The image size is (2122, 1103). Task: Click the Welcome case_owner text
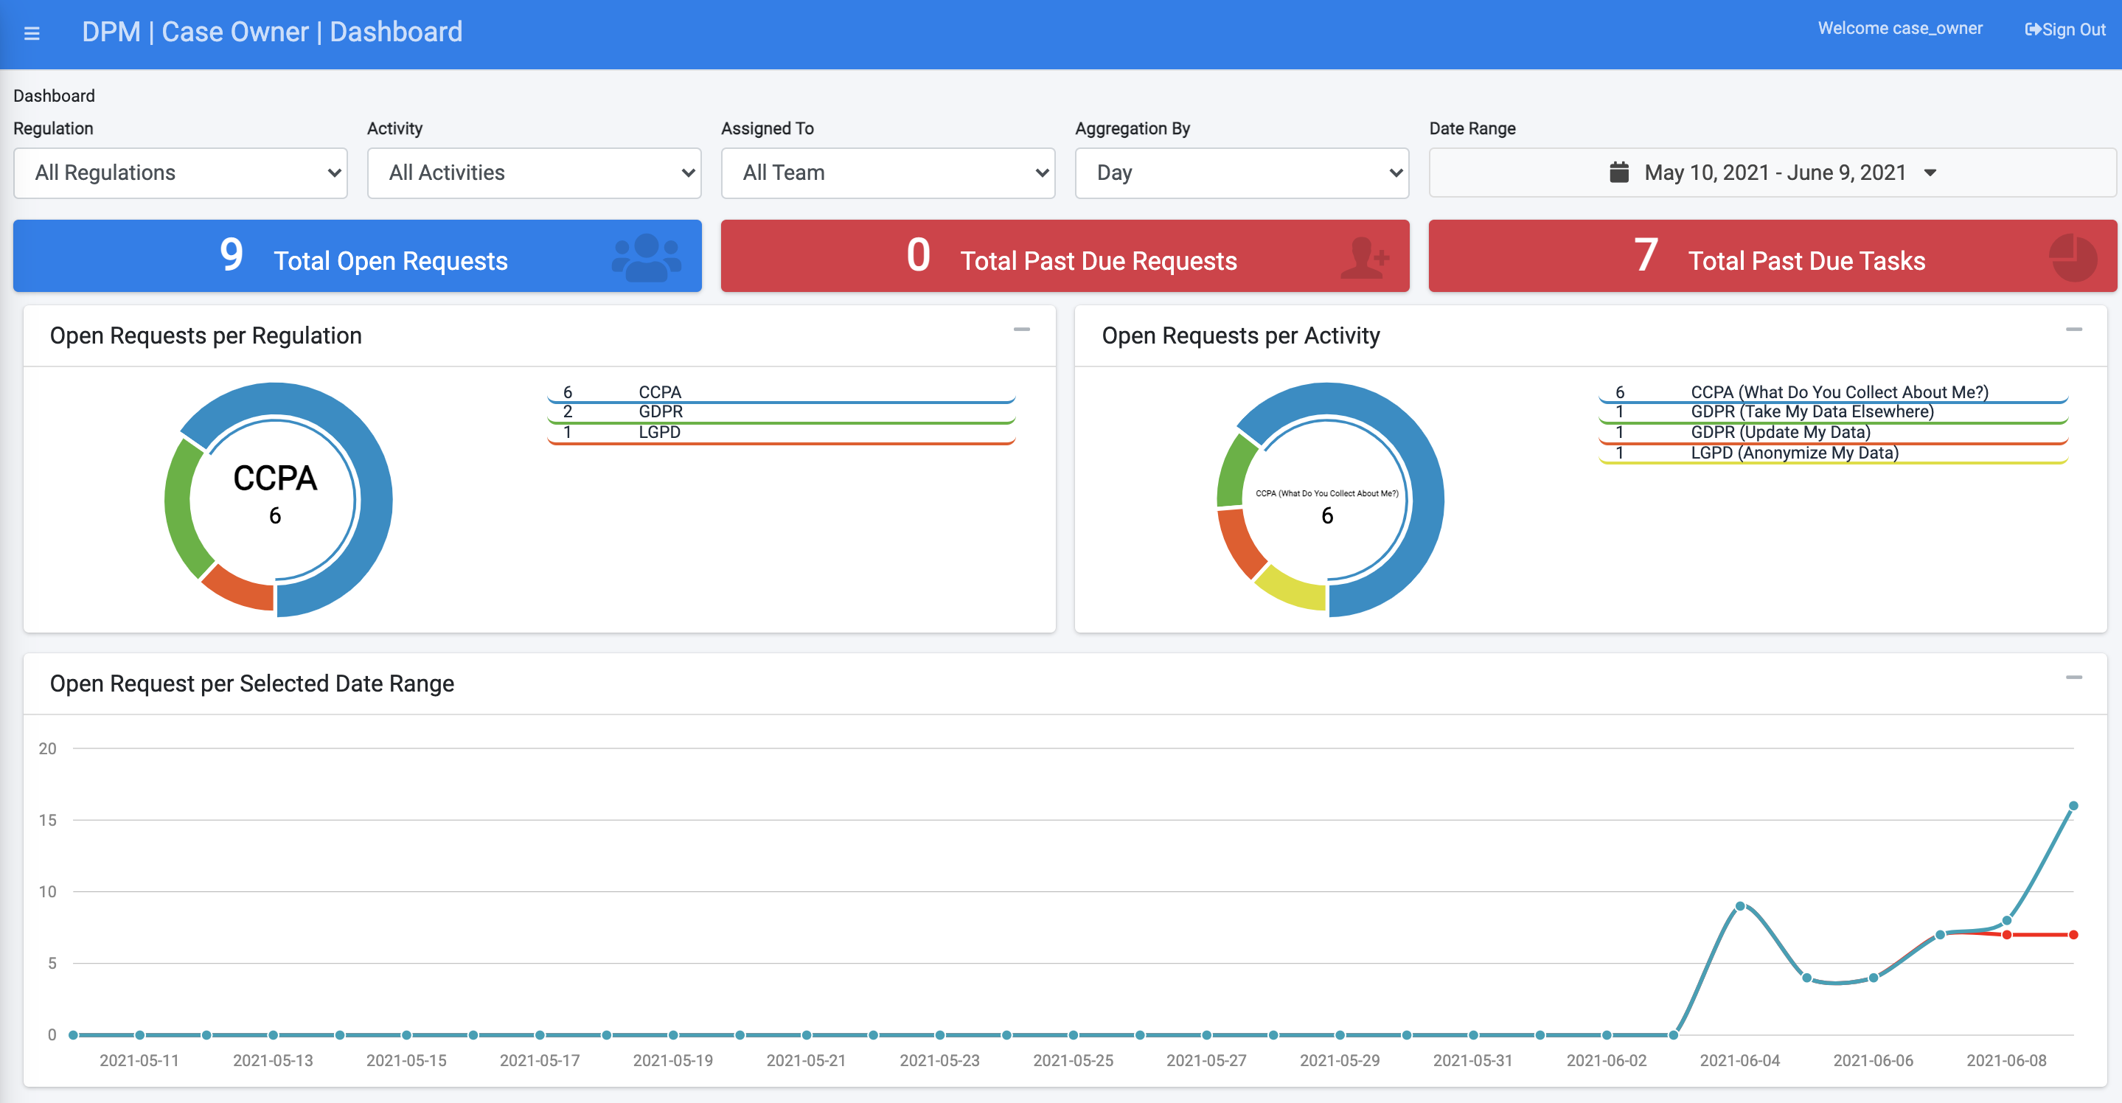1899,28
